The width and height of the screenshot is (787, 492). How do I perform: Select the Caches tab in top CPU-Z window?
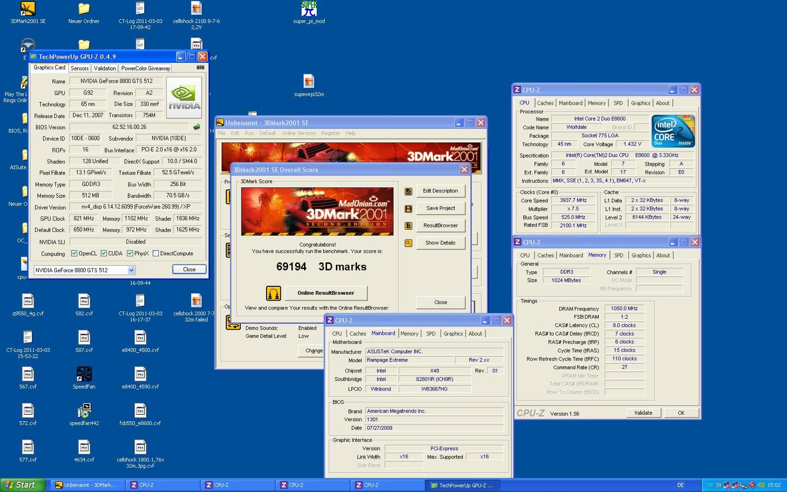point(545,103)
